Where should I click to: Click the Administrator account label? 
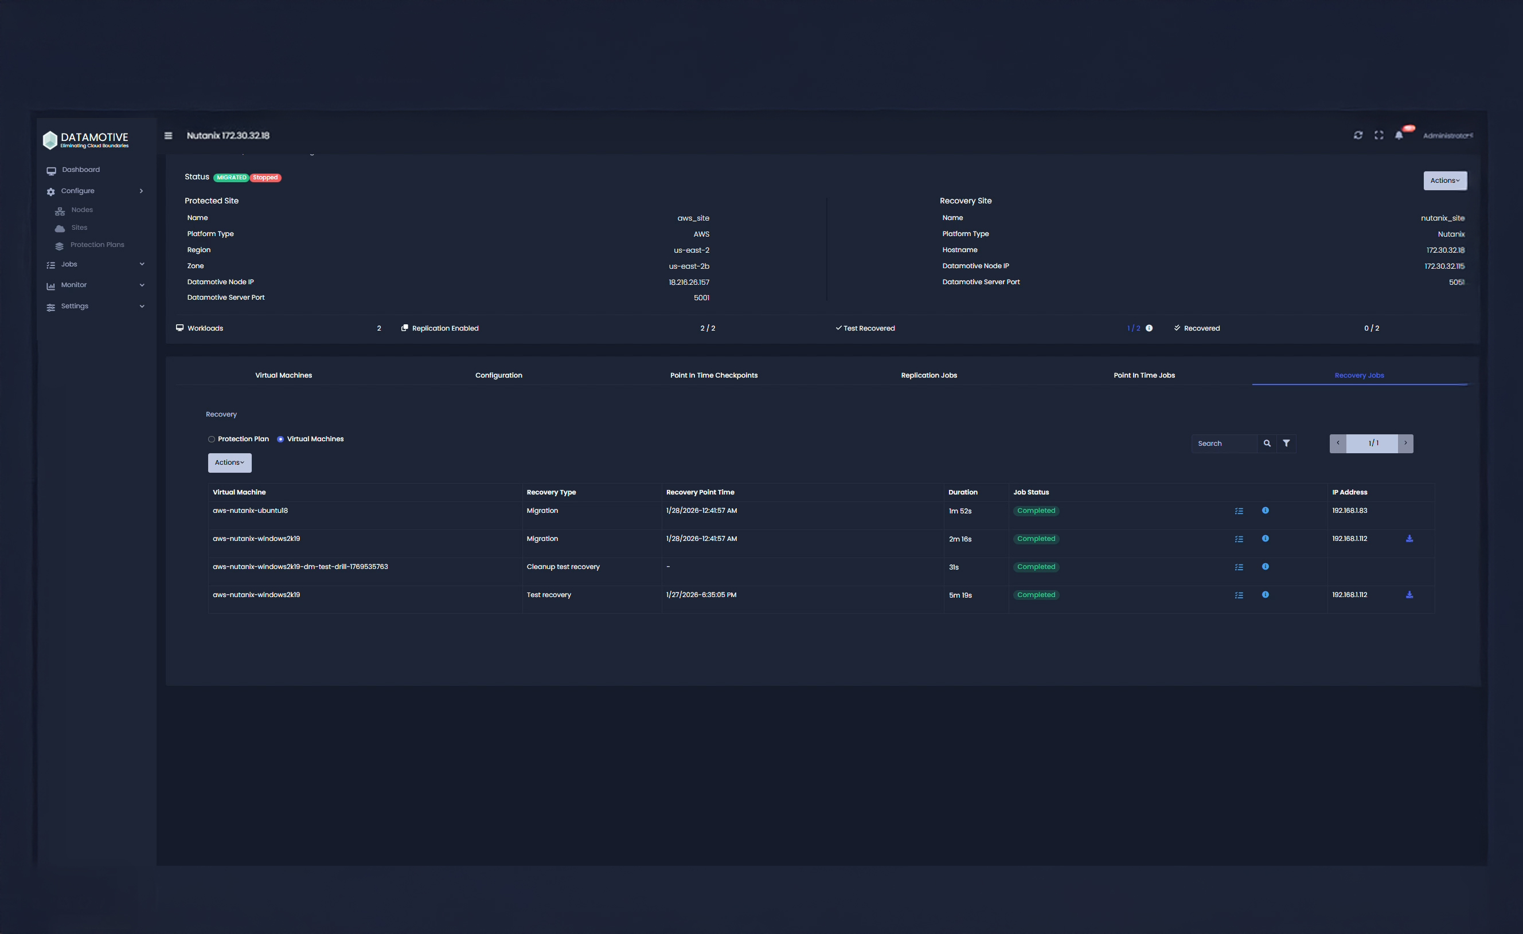1446,135
